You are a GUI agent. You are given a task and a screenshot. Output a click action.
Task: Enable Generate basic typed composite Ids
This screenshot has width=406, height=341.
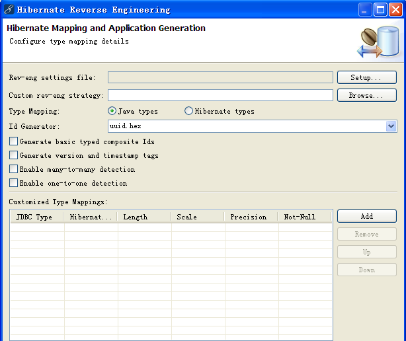13,141
